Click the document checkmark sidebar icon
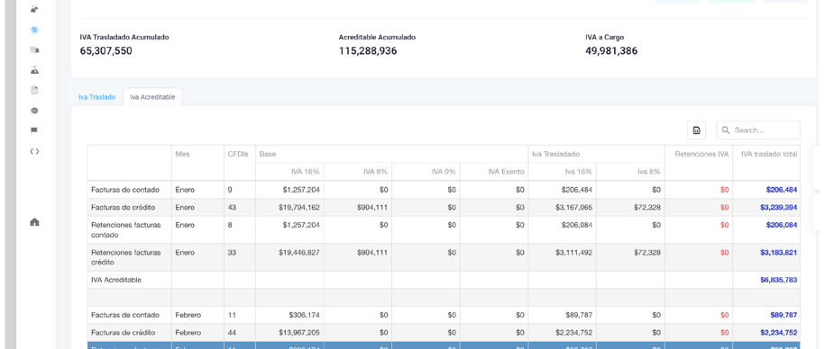825x349 pixels. pos(35,90)
